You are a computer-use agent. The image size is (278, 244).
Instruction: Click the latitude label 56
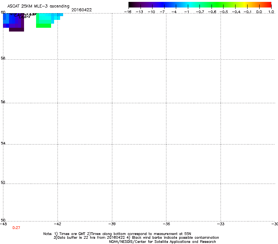(x=3, y=102)
